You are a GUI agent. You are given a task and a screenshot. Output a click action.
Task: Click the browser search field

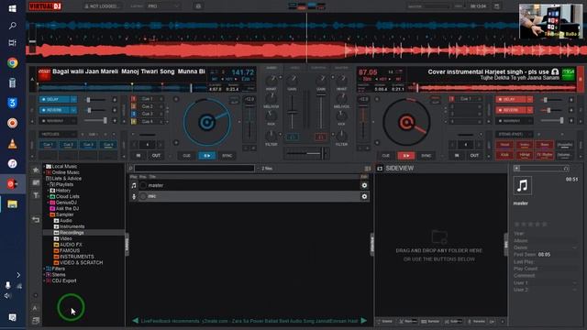194,169
